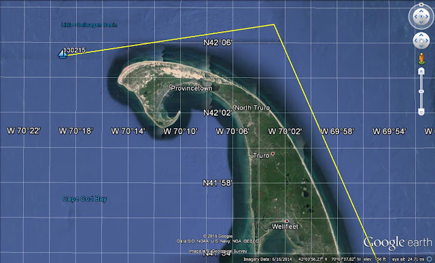This screenshot has height=263, width=435.
Task: Click the Cape Cod Bay water label
Action: pyautogui.click(x=84, y=199)
